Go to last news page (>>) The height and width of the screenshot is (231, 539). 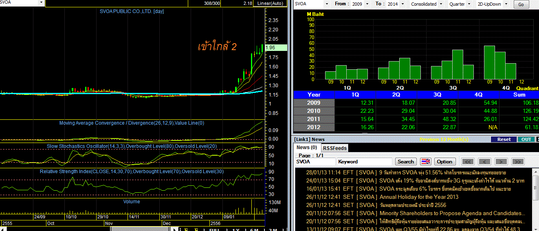[518, 162]
